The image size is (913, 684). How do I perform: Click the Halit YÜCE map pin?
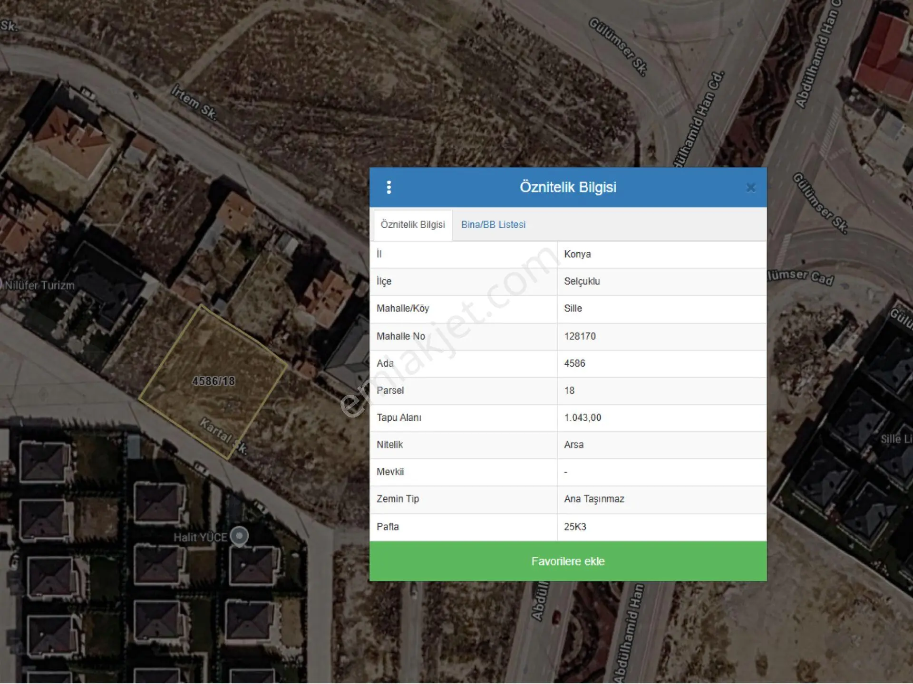[x=239, y=536]
